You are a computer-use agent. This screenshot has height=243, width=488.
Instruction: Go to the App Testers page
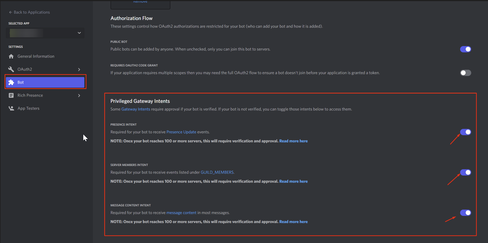29,108
